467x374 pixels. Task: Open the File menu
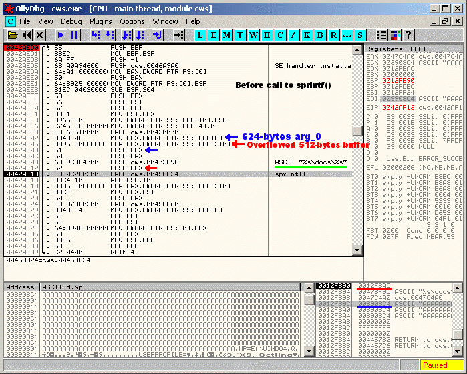(25, 21)
